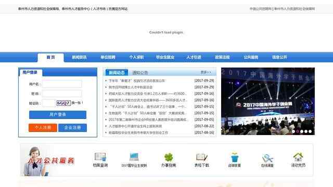Image resolution: width=333 pixels, height=187 pixels.
Task: Open the 泰州市人力资源和社会保障网 top link
Action: (294, 9)
